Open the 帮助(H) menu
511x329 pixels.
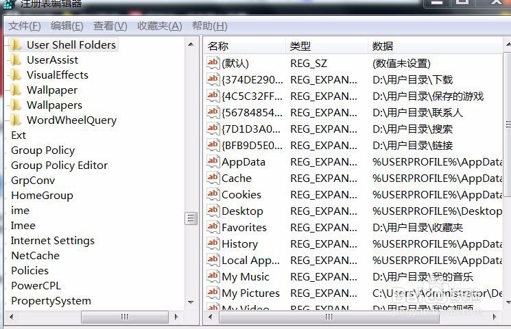click(x=210, y=26)
